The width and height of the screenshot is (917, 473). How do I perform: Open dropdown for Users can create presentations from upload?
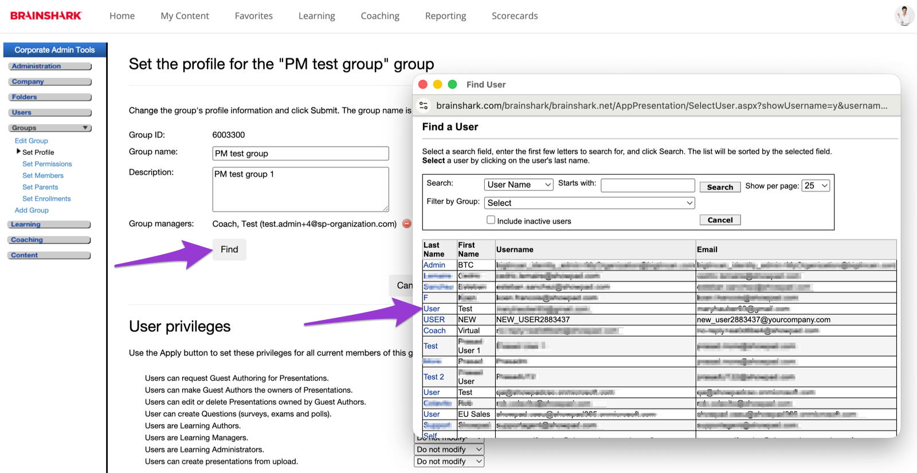(449, 462)
